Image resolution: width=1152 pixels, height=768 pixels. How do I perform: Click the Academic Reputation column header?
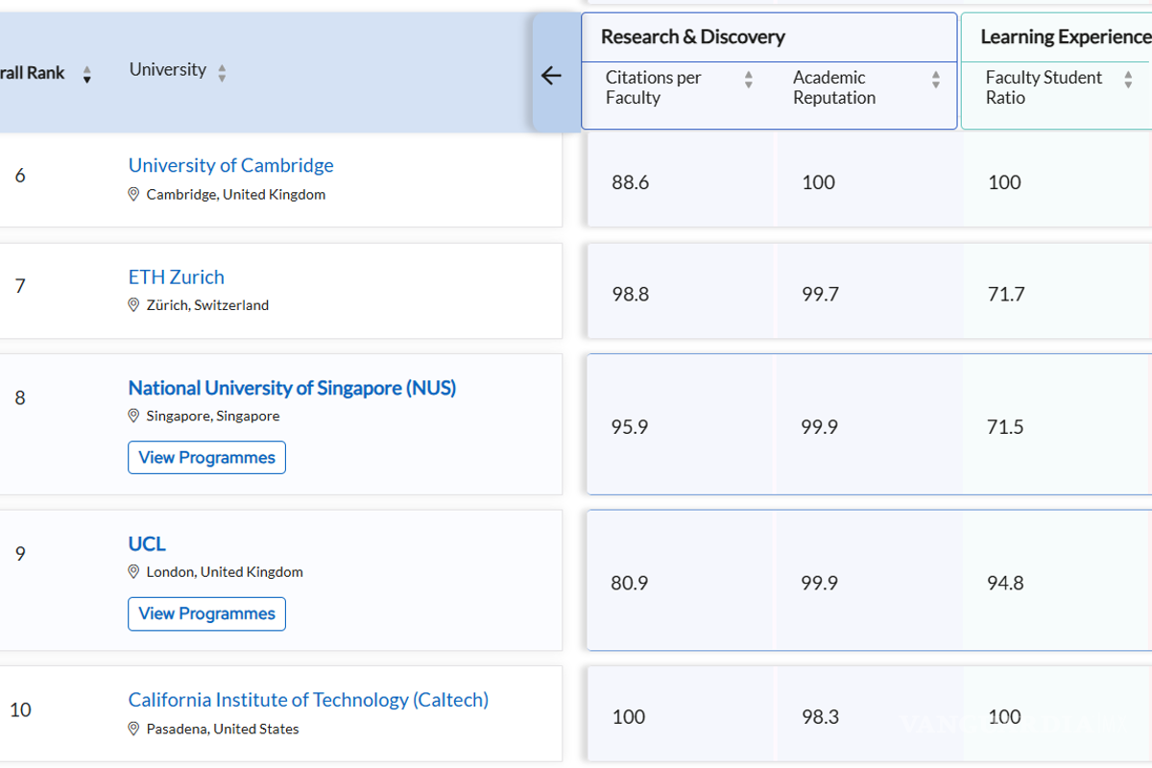click(x=833, y=87)
